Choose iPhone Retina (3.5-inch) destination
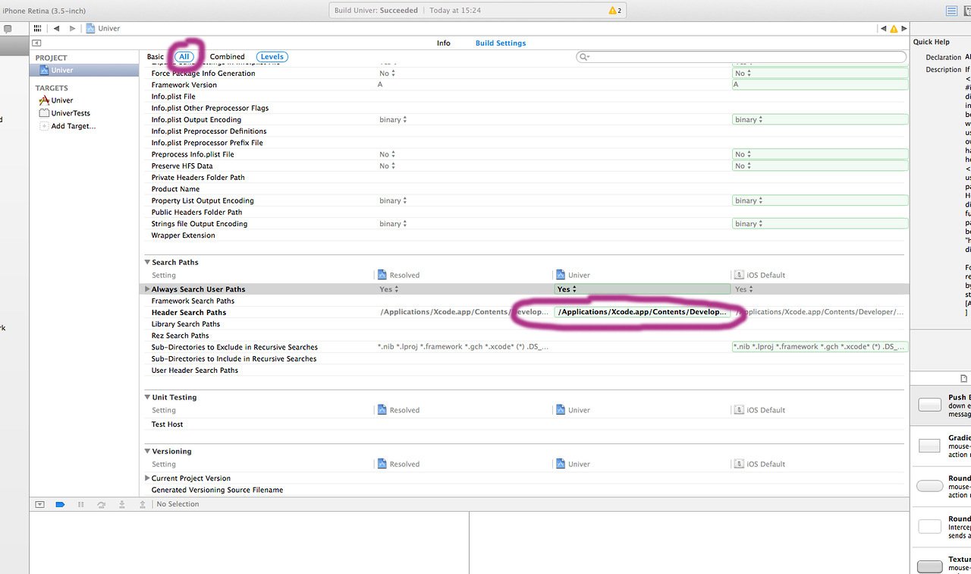The image size is (971, 574). pos(44,11)
